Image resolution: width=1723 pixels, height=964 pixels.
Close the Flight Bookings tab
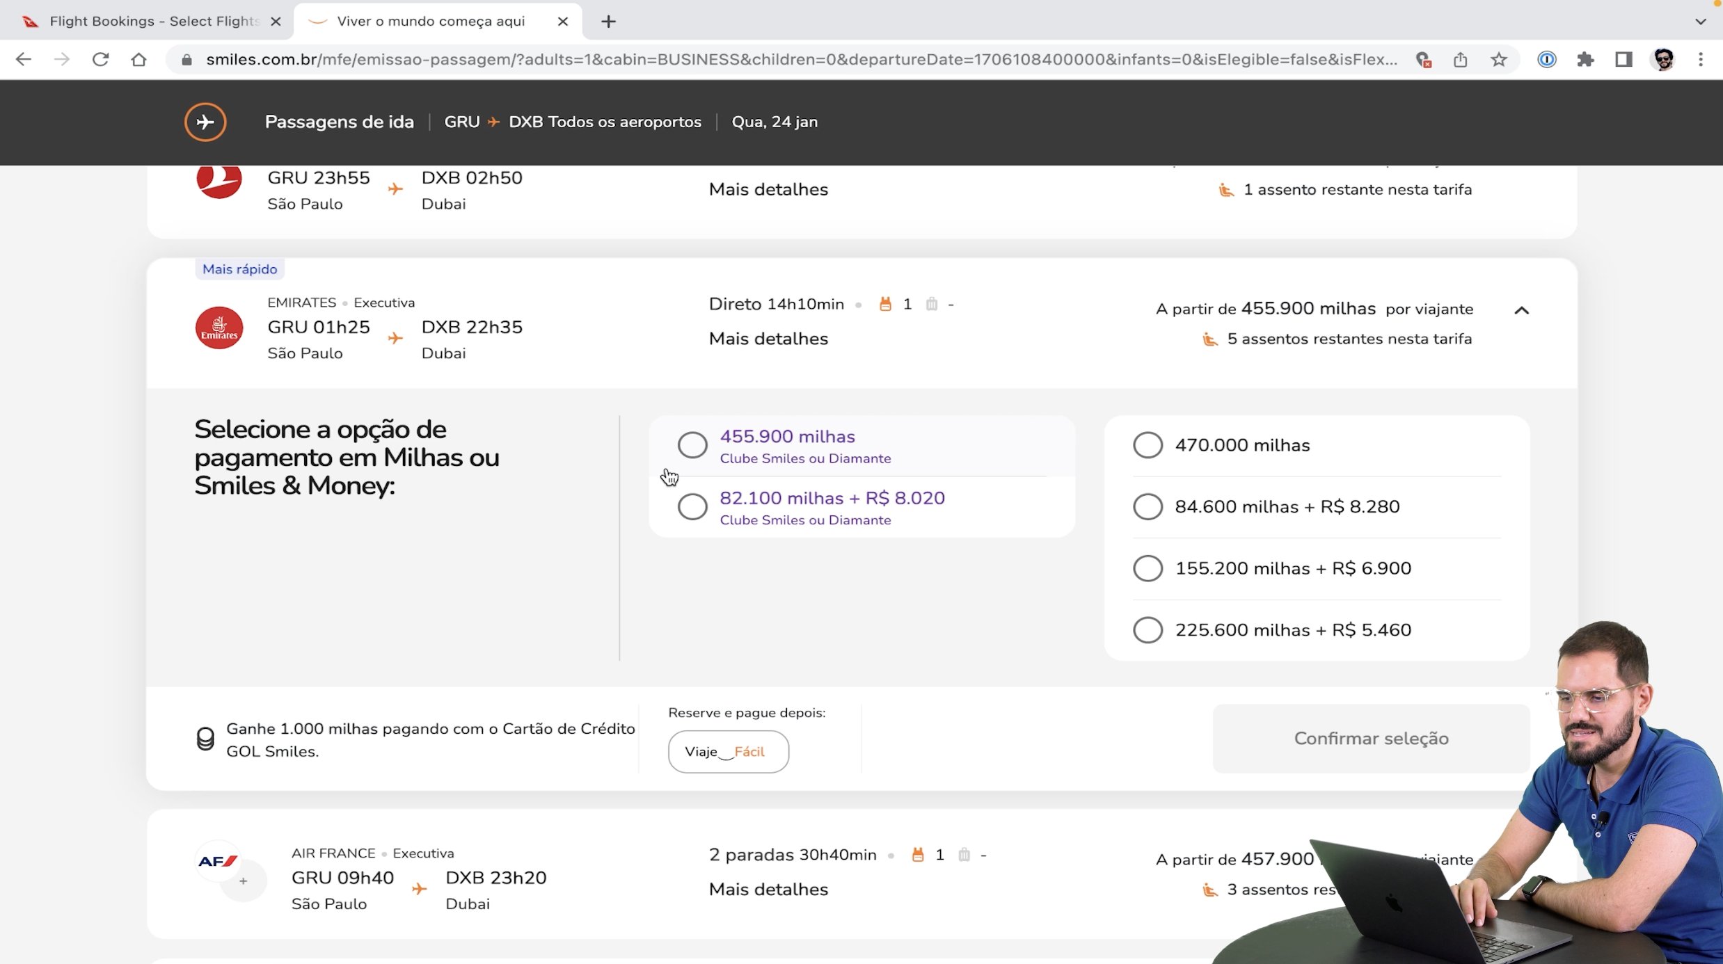pos(276,22)
